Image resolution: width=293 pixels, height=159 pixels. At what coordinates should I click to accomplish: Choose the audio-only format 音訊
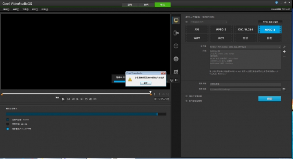click(x=245, y=38)
